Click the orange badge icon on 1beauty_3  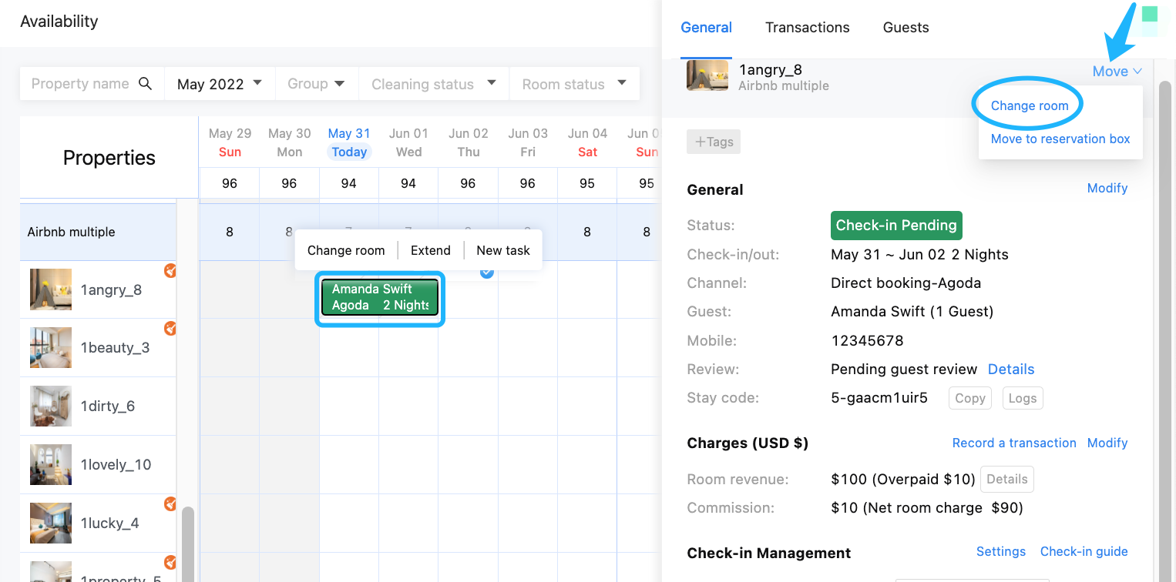click(x=170, y=329)
